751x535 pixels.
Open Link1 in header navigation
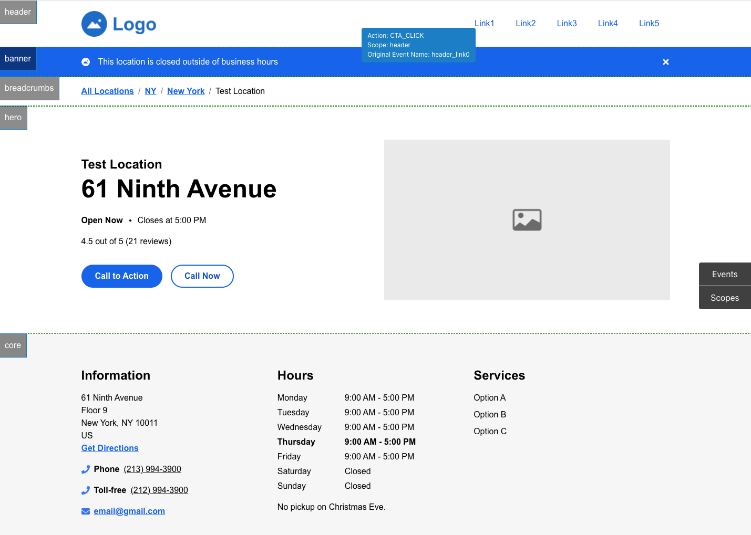485,23
